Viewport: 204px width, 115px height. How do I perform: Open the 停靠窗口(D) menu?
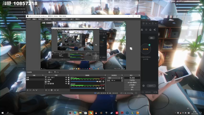[48, 19]
